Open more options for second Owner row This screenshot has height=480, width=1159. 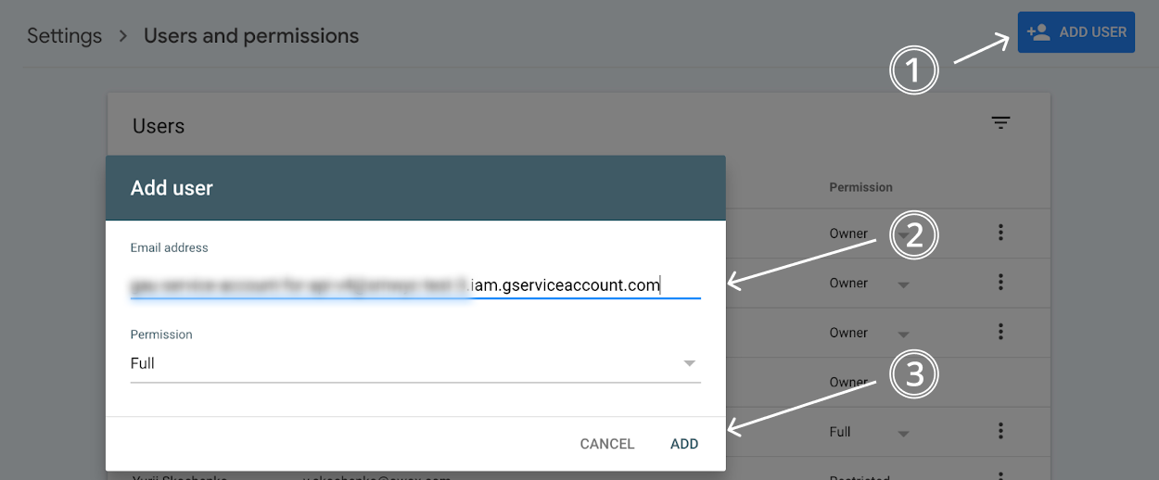pos(1000,282)
